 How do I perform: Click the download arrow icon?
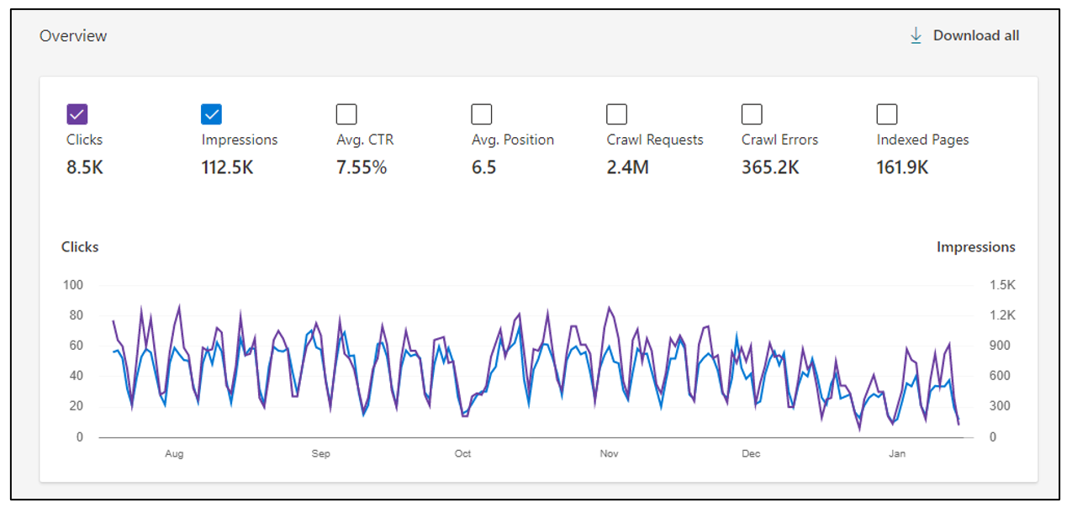916,35
